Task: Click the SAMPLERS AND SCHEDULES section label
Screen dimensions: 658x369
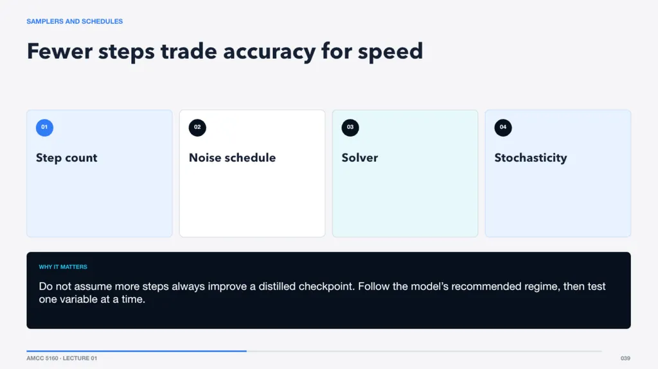Action: point(75,21)
